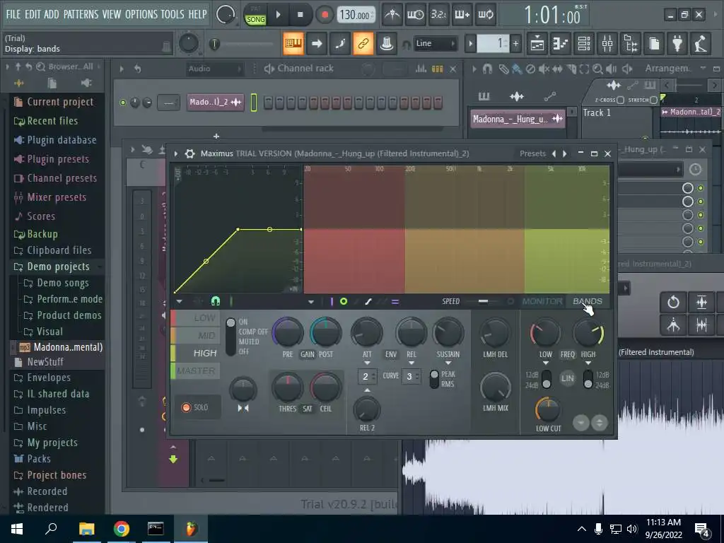Image resolution: width=724 pixels, height=543 pixels.
Task: Open the TOOLS menu
Action: pyautogui.click(x=173, y=14)
